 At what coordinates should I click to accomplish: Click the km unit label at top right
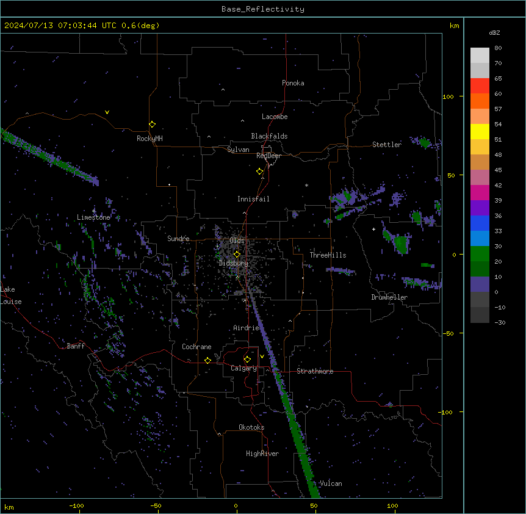(454, 26)
